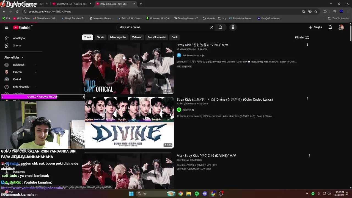Open DeepL Translate bookmark
352x198 pixels.
click(73, 18)
